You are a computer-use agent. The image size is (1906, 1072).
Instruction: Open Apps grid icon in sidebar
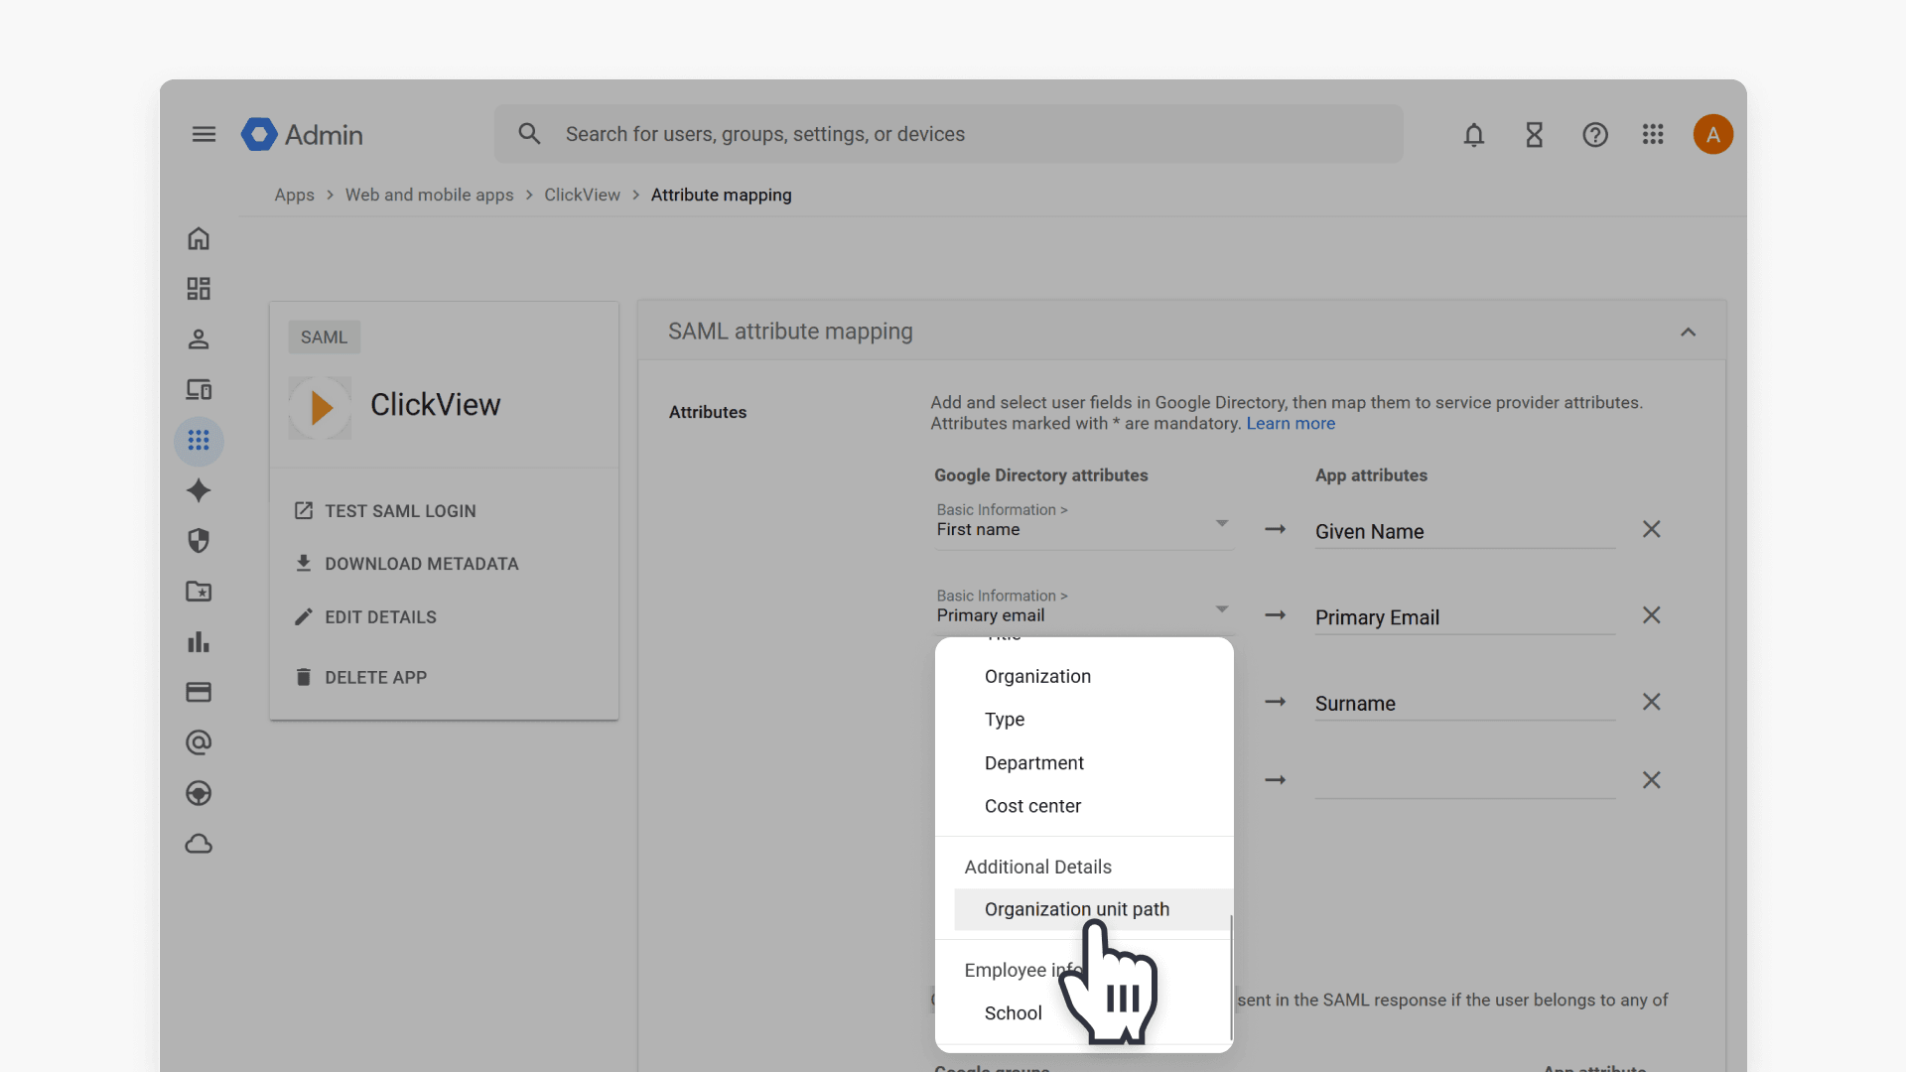[x=199, y=440]
